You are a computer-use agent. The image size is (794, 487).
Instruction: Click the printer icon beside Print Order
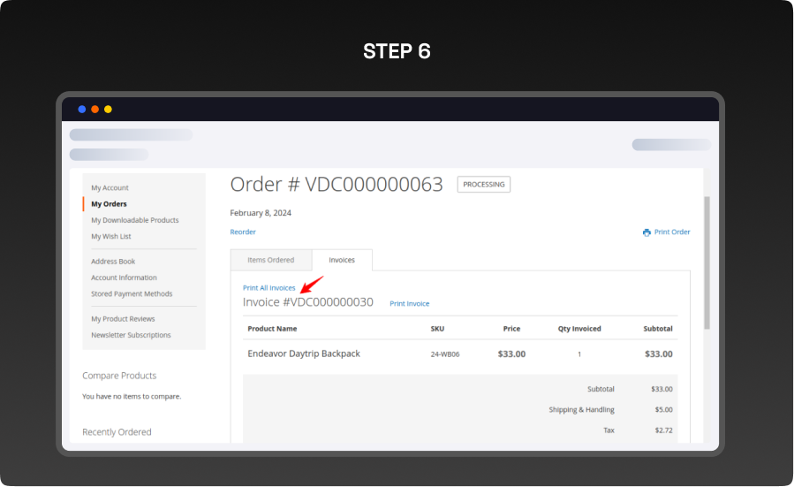[x=647, y=232]
